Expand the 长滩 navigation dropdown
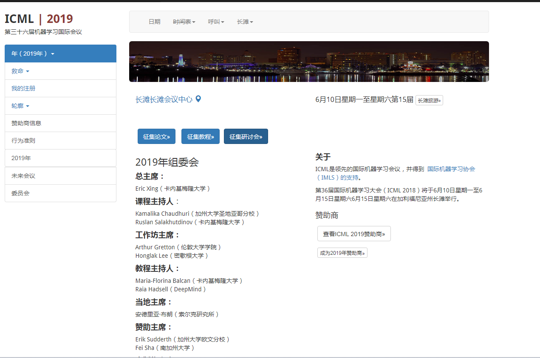Image resolution: width=540 pixels, height=358 pixels. tap(245, 22)
